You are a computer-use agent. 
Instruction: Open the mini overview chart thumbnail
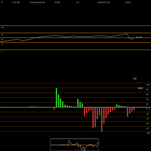[x=75, y=145]
